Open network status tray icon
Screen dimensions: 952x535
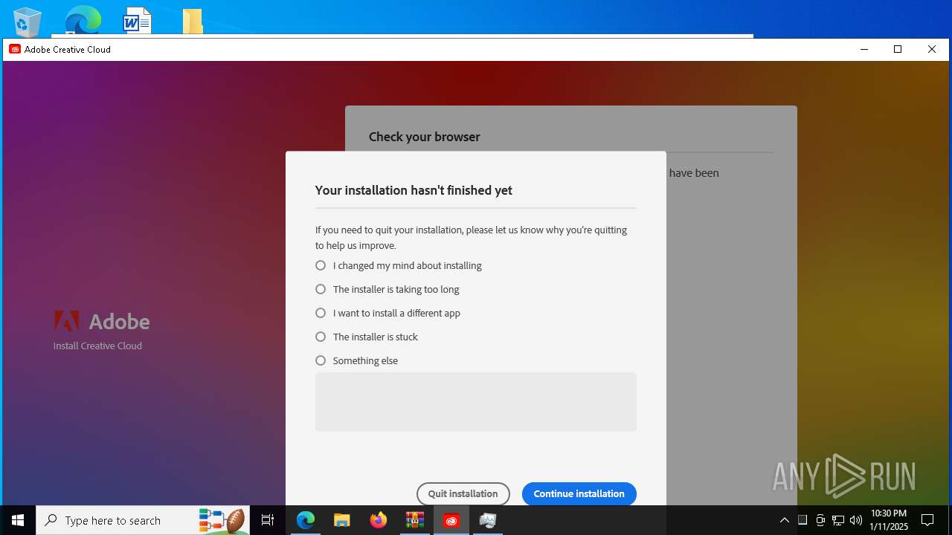pyautogui.click(x=838, y=520)
